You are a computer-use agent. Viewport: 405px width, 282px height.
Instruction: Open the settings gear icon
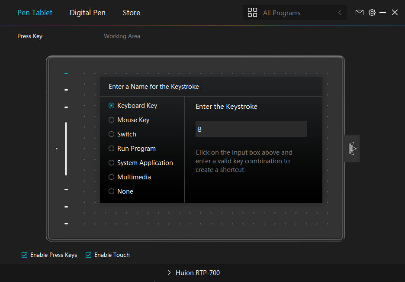tap(372, 13)
